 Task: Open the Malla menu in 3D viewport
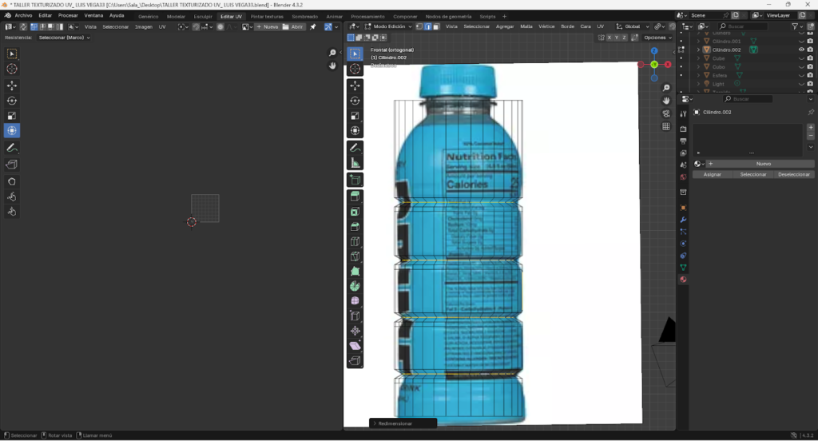point(526,26)
